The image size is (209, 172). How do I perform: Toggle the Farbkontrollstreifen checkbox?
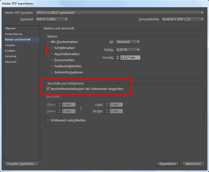pyautogui.click(x=52, y=66)
